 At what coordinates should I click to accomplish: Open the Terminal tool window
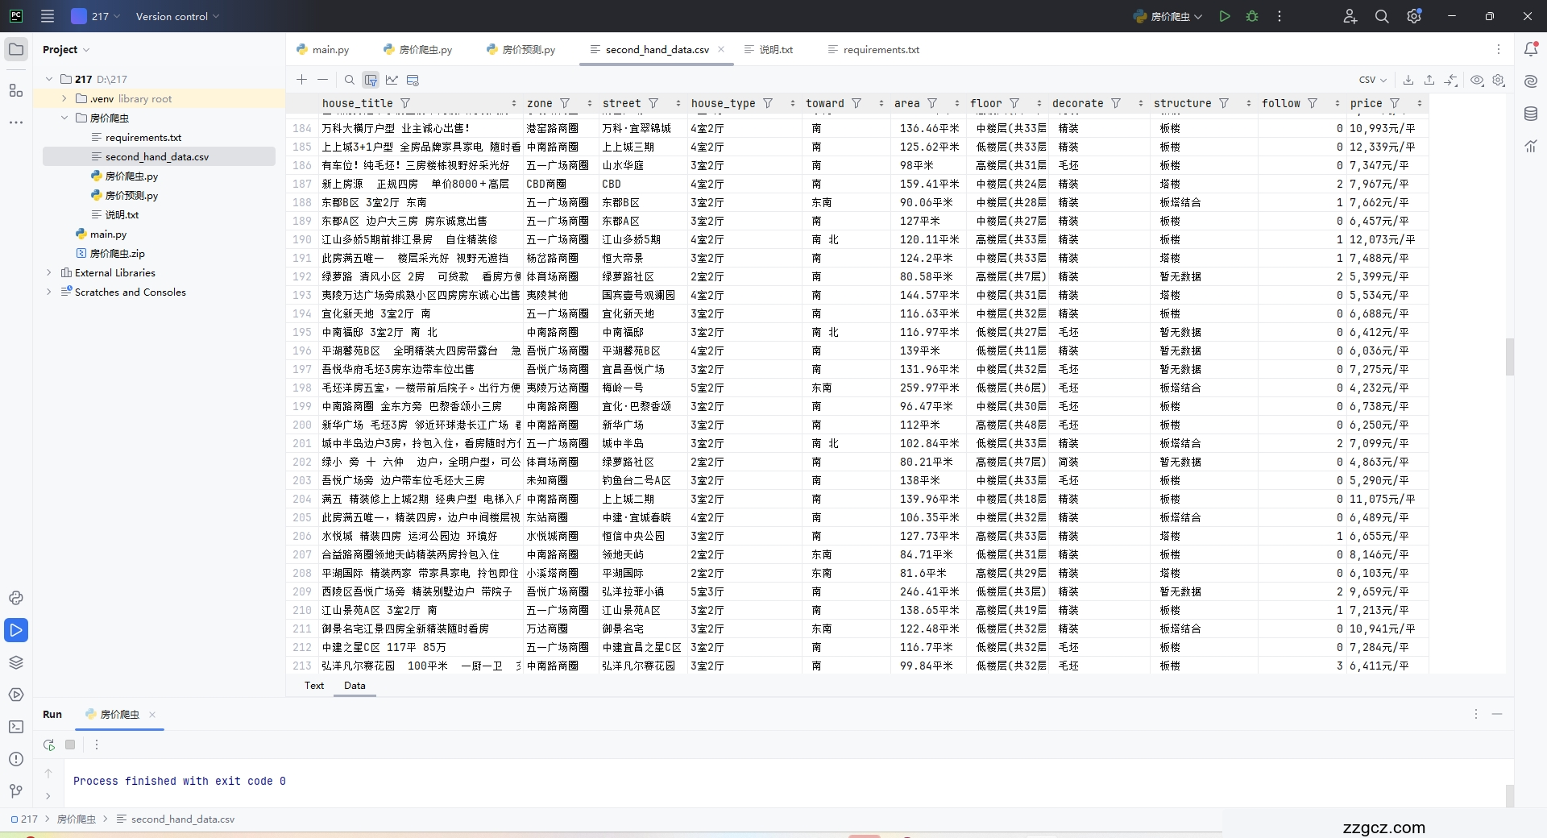tap(15, 727)
